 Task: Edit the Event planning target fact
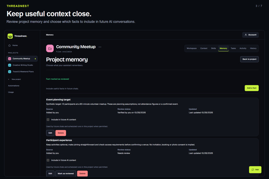coord(50,133)
